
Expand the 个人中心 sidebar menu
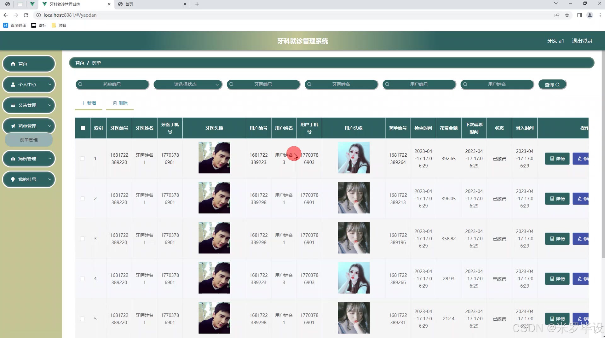click(x=49, y=84)
